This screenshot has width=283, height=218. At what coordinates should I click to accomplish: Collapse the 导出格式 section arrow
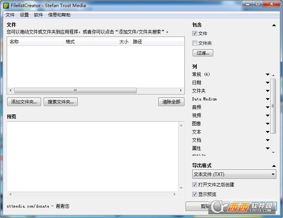click(274, 166)
